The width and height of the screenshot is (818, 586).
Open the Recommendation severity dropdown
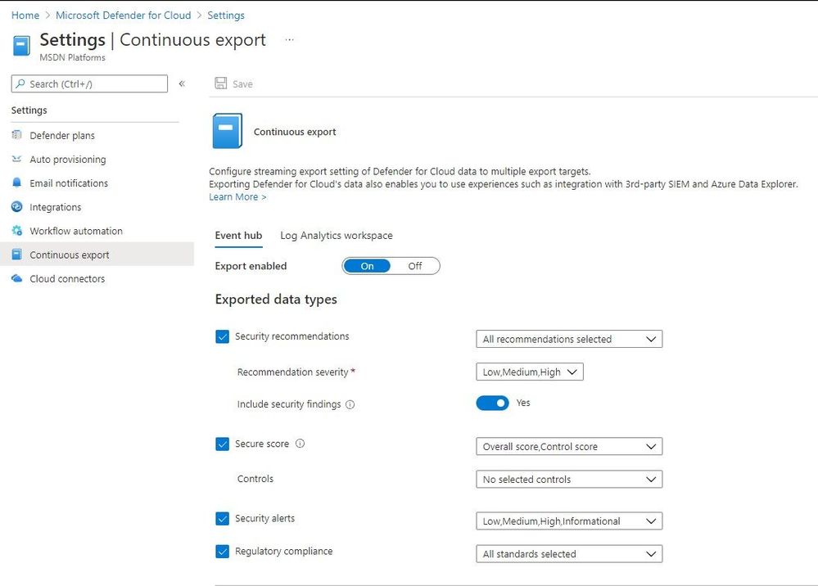(x=530, y=372)
